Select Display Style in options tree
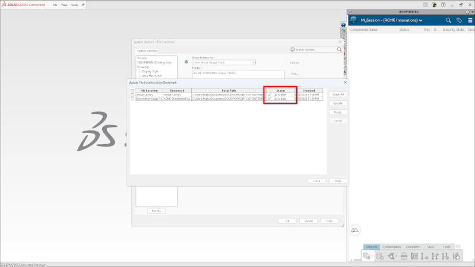 (150, 71)
